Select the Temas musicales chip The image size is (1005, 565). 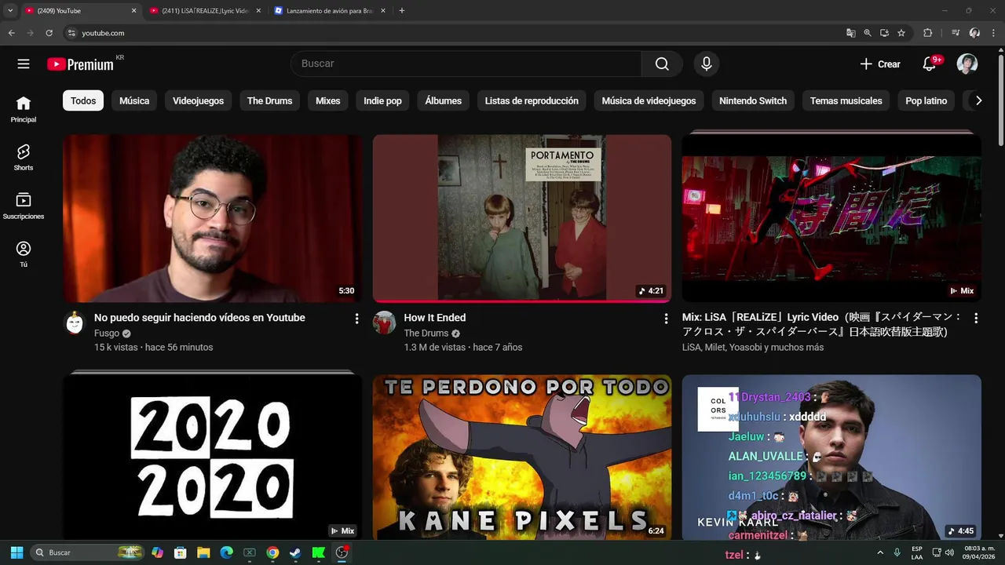846,100
